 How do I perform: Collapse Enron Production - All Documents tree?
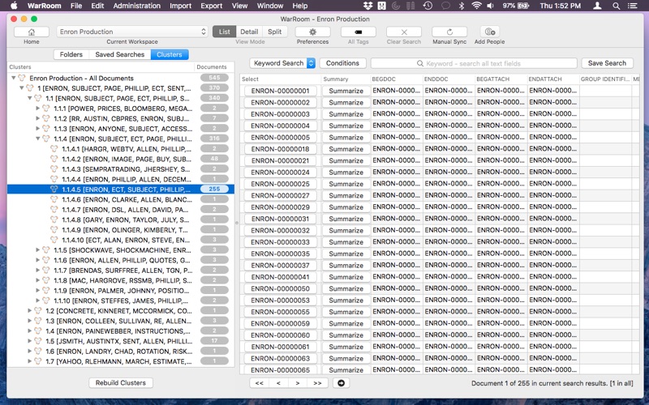tap(13, 78)
